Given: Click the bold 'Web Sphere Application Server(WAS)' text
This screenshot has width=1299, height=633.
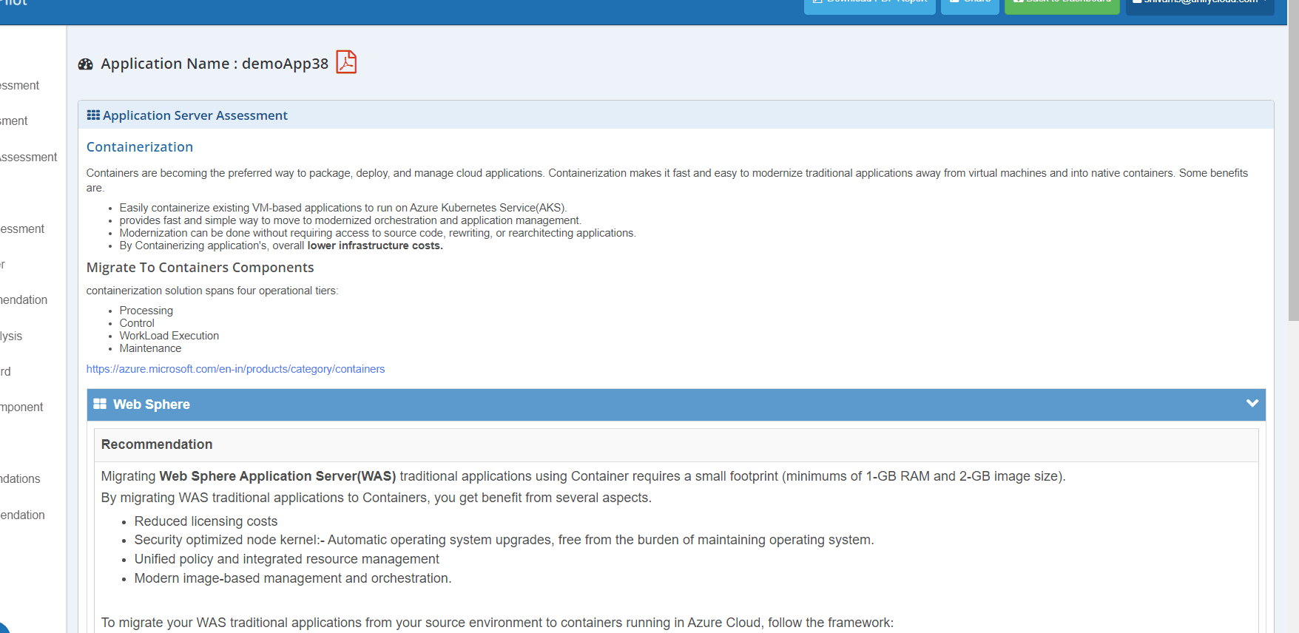Looking at the screenshot, I should (277, 476).
